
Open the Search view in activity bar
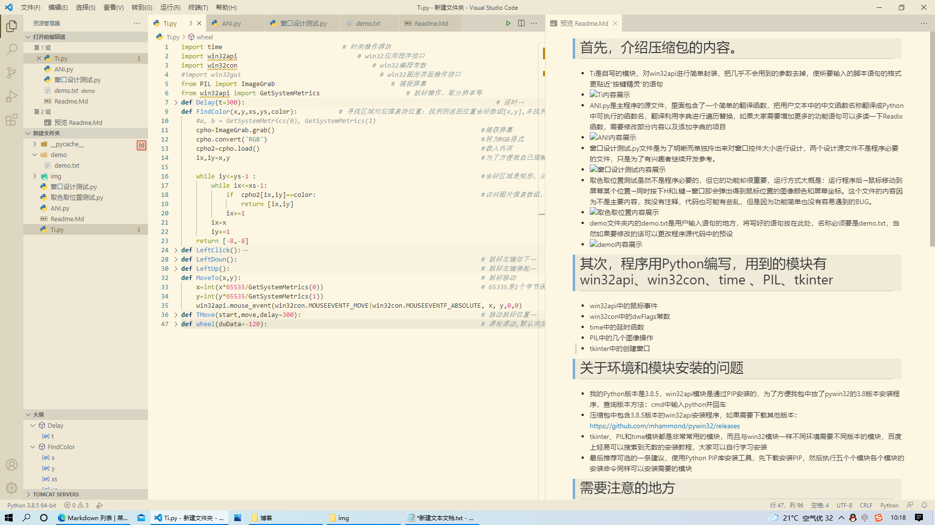click(12, 49)
